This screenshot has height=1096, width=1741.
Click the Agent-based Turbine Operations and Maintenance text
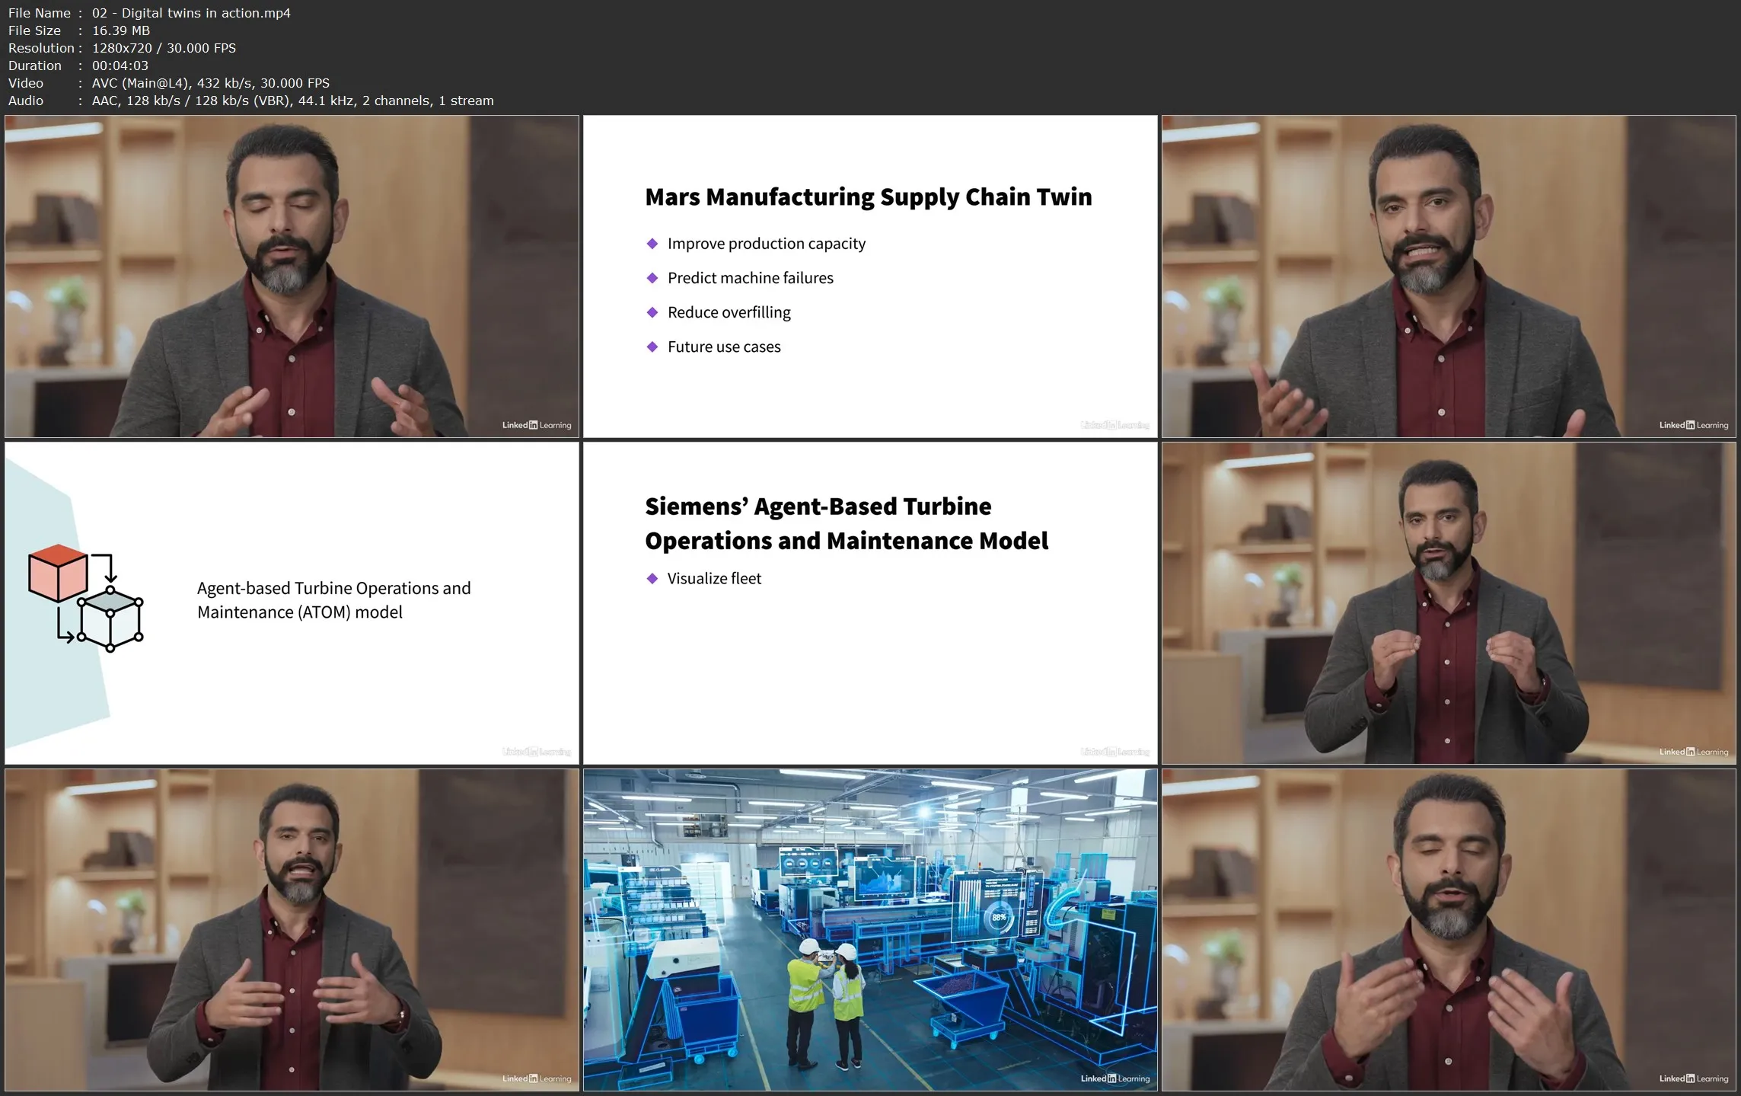(x=333, y=600)
